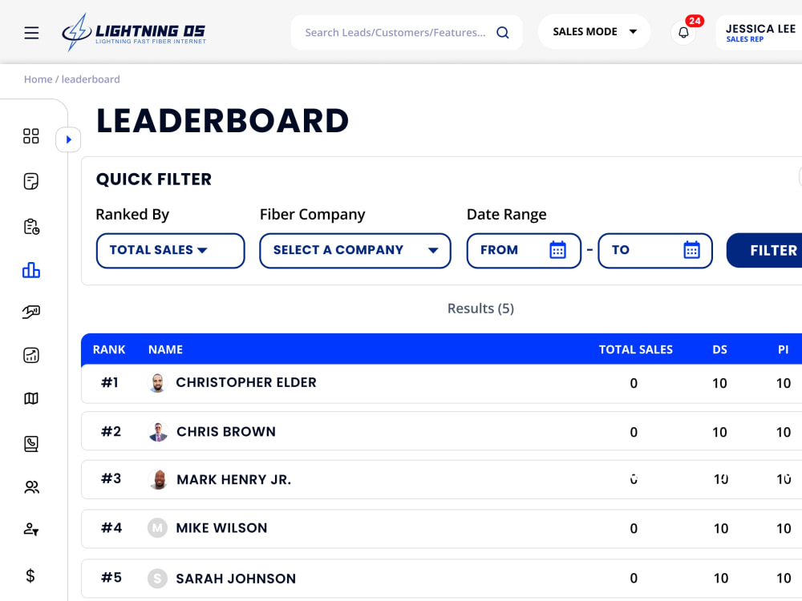Click Chris Brown's avatar

point(158,432)
